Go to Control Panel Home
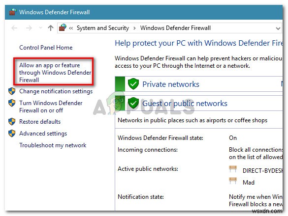The image size is (288, 216). point(46,48)
